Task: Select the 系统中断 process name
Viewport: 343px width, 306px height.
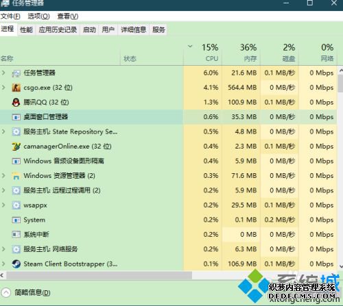Action: click(36, 234)
